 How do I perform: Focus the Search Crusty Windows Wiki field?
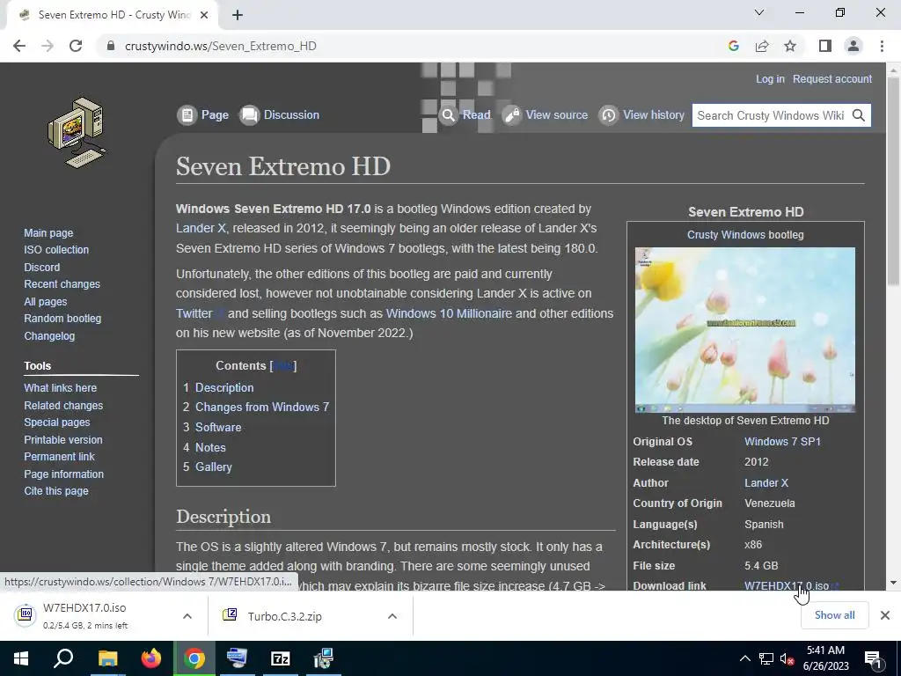(770, 115)
